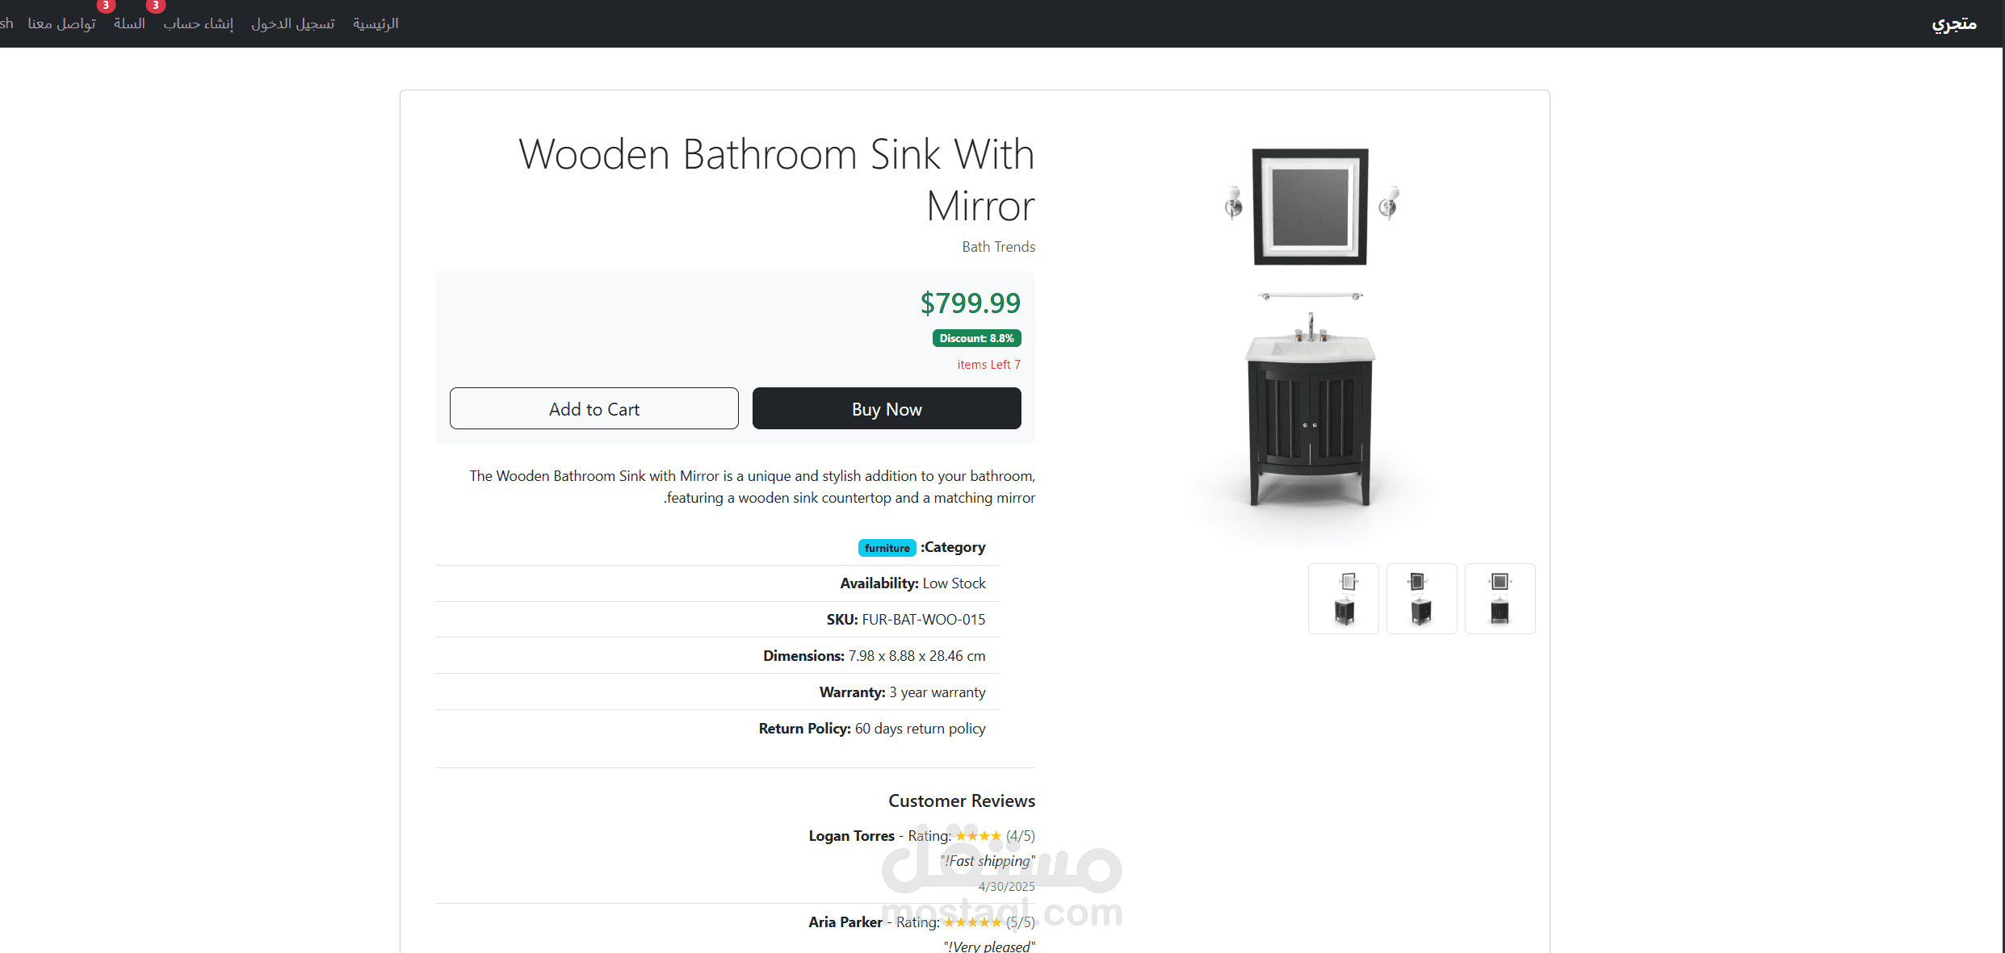Click the متجري store logo
Image resolution: width=2005 pixels, height=953 pixels.
click(x=1953, y=23)
